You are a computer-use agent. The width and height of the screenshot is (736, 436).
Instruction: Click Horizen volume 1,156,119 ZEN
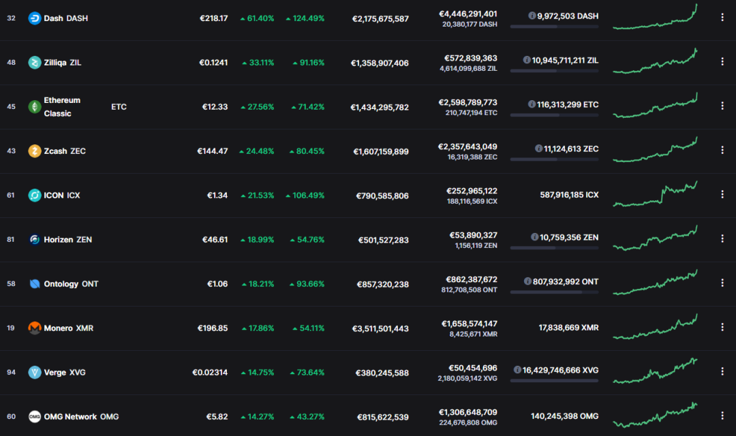click(x=476, y=245)
